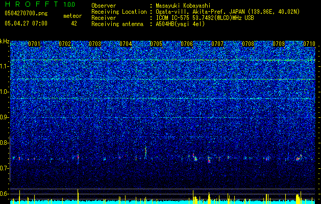The width and height of the screenshot is (321, 204).
Task: Click the "Observer" field label
Action: (104, 6)
